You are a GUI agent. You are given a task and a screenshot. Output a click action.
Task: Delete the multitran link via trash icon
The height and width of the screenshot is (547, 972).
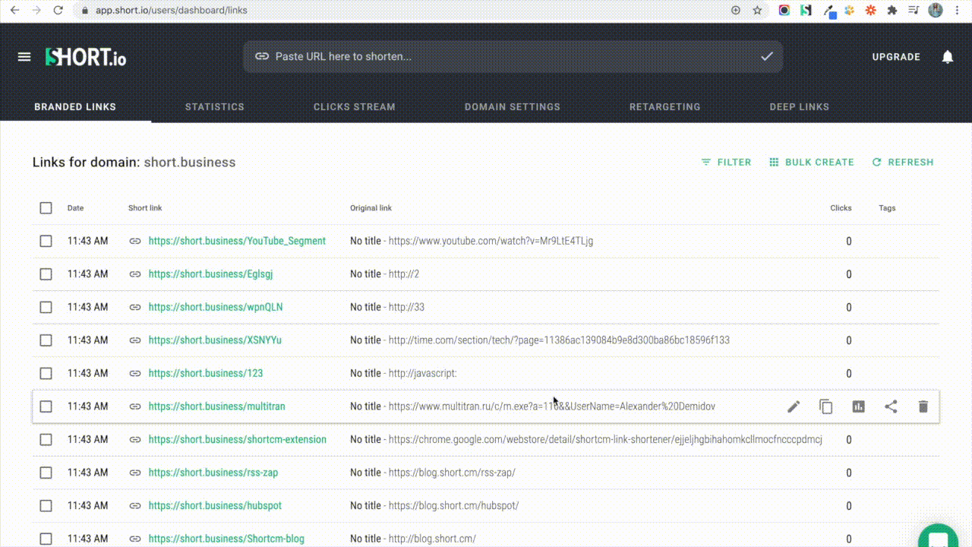pos(923,406)
